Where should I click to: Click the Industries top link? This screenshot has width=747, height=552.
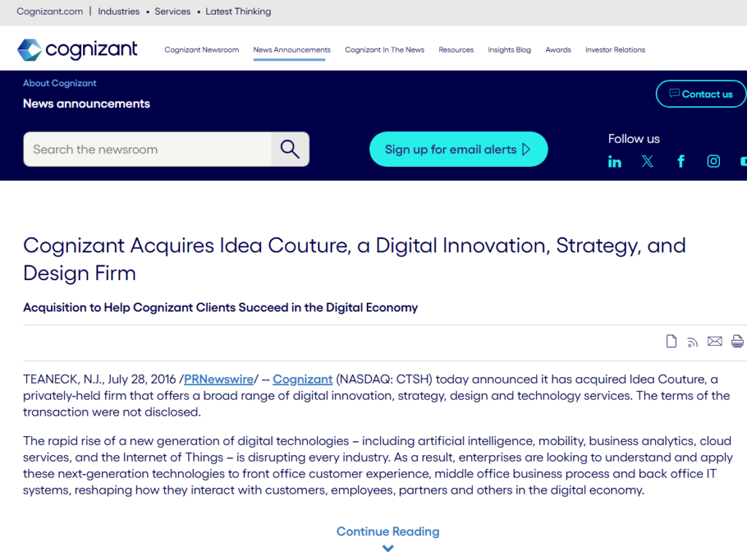click(119, 12)
